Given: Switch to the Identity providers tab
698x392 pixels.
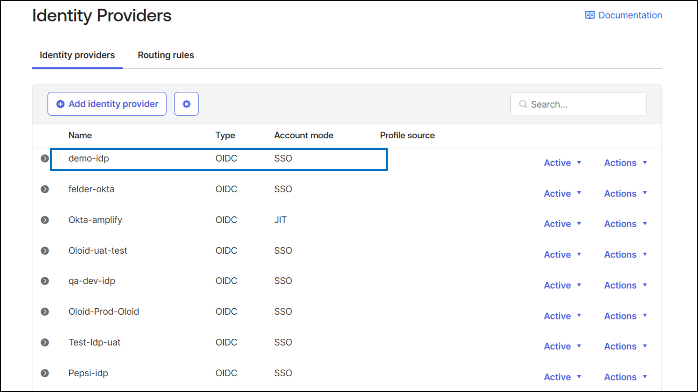Looking at the screenshot, I should point(77,55).
